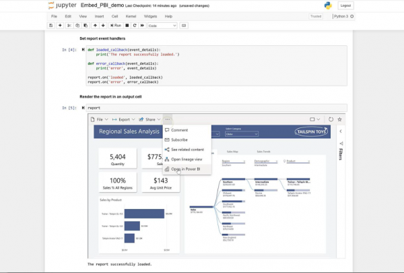Open the command palette keyboard icon
Image resolution: width=404 pixels, height=273 pixels.
pyautogui.click(x=184, y=26)
